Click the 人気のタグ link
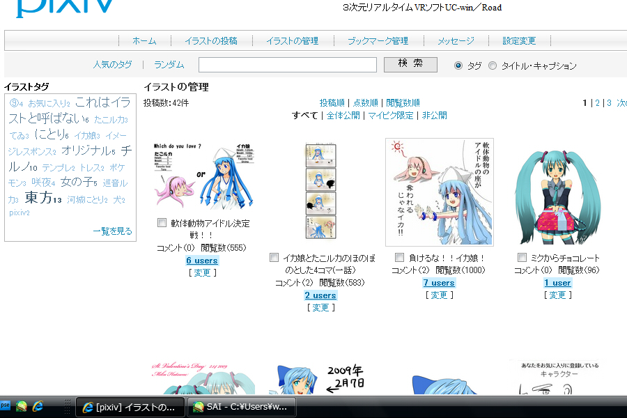The width and height of the screenshot is (627, 418). (112, 64)
